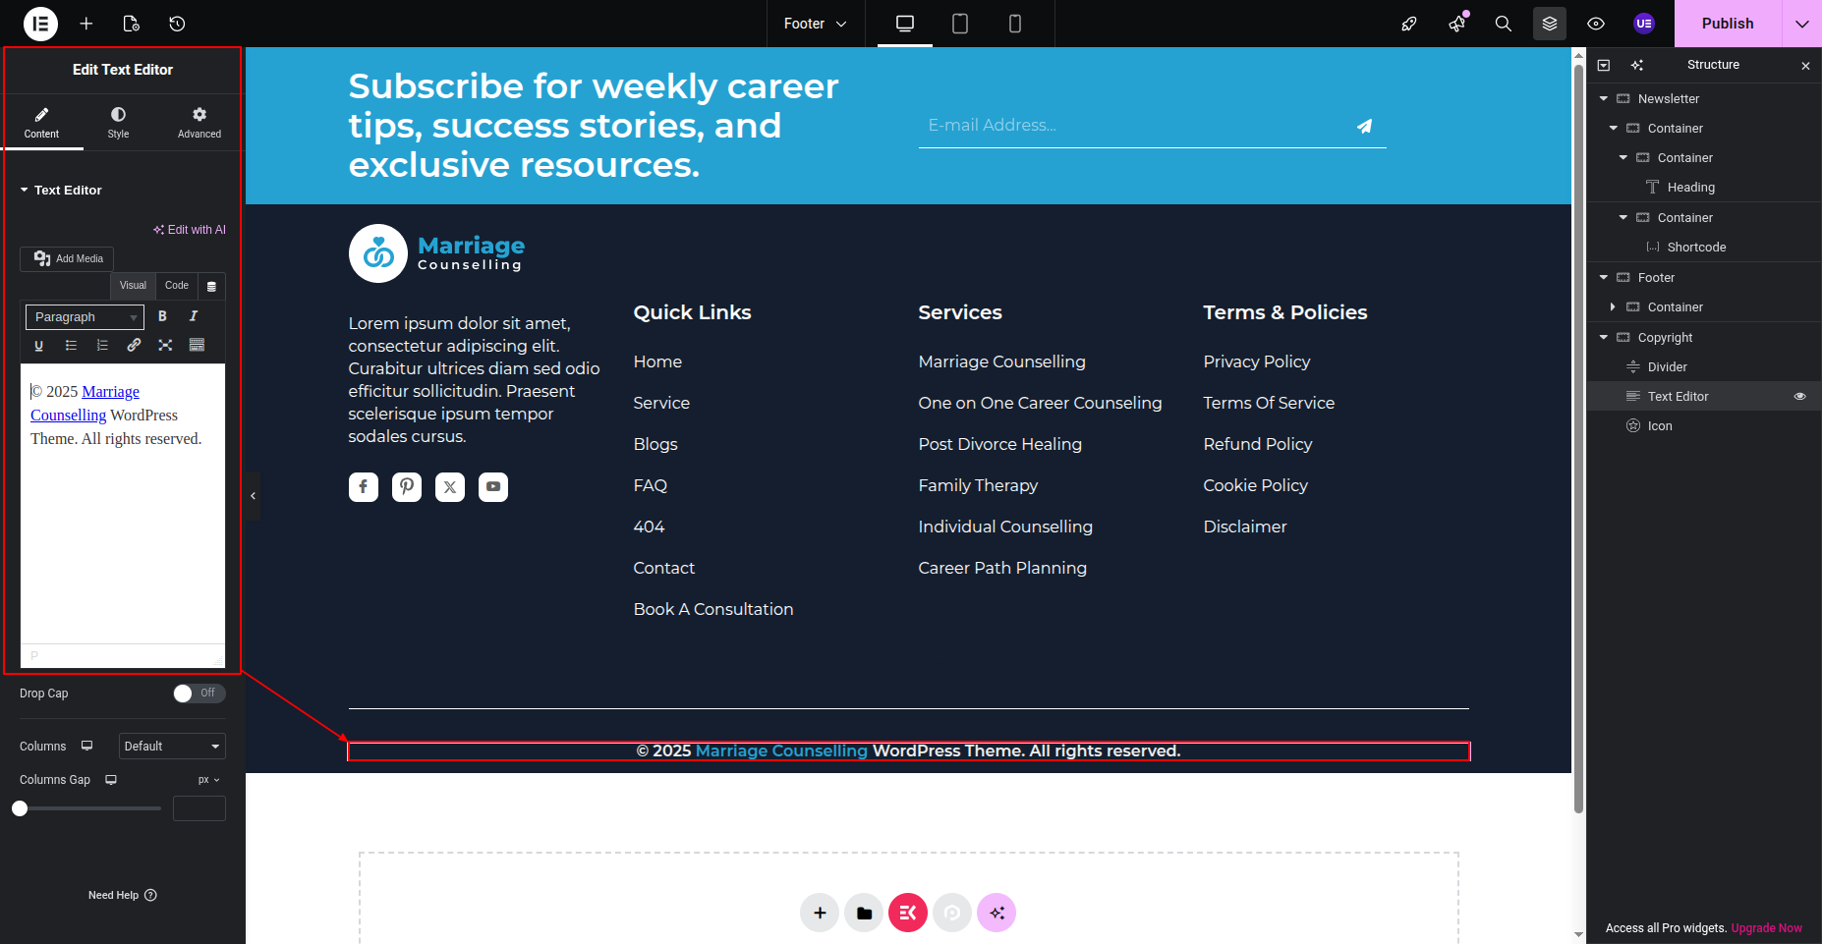Viewport: 1822px width, 944px height.
Task: Click the E-mail Address input field
Action: click(x=1135, y=126)
